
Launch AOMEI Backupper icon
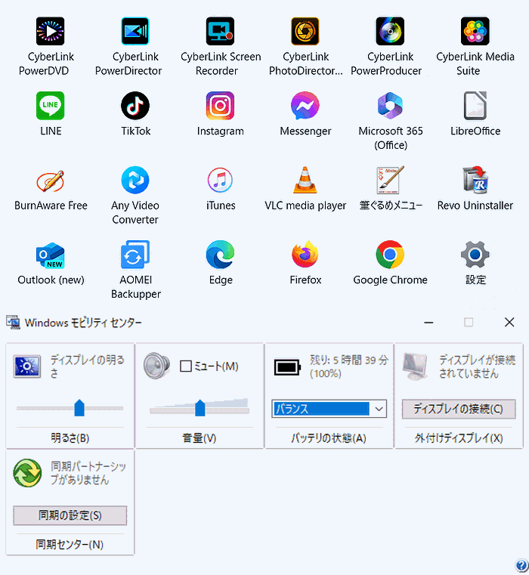coord(135,255)
